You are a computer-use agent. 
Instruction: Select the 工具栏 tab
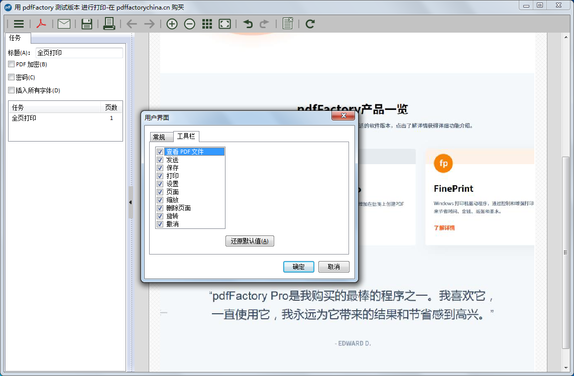[x=186, y=136]
